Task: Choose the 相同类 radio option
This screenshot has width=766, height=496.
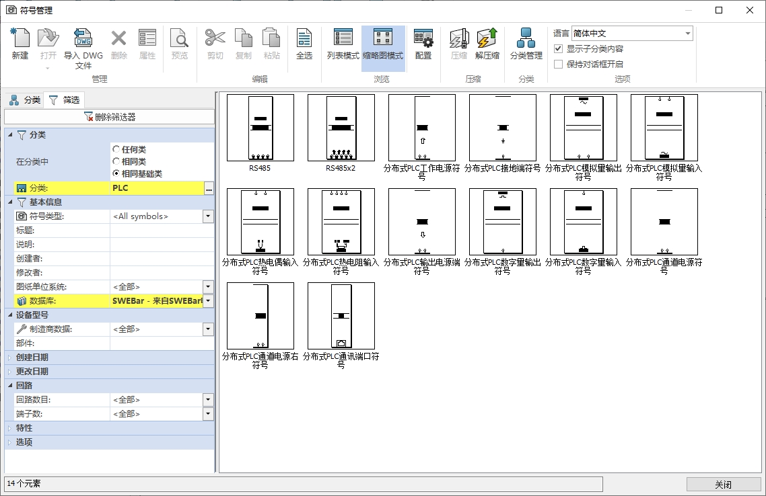Action: point(116,161)
